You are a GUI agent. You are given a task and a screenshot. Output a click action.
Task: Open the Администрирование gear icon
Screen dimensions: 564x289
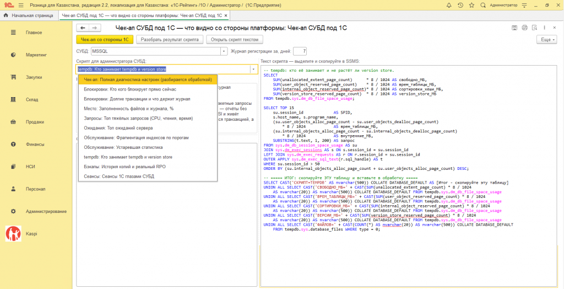tap(13, 211)
